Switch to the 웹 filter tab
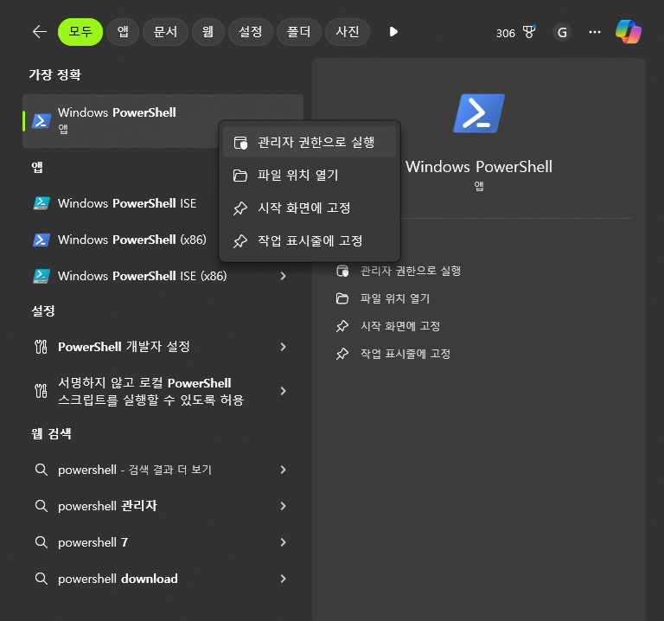664x621 pixels. 207,32
